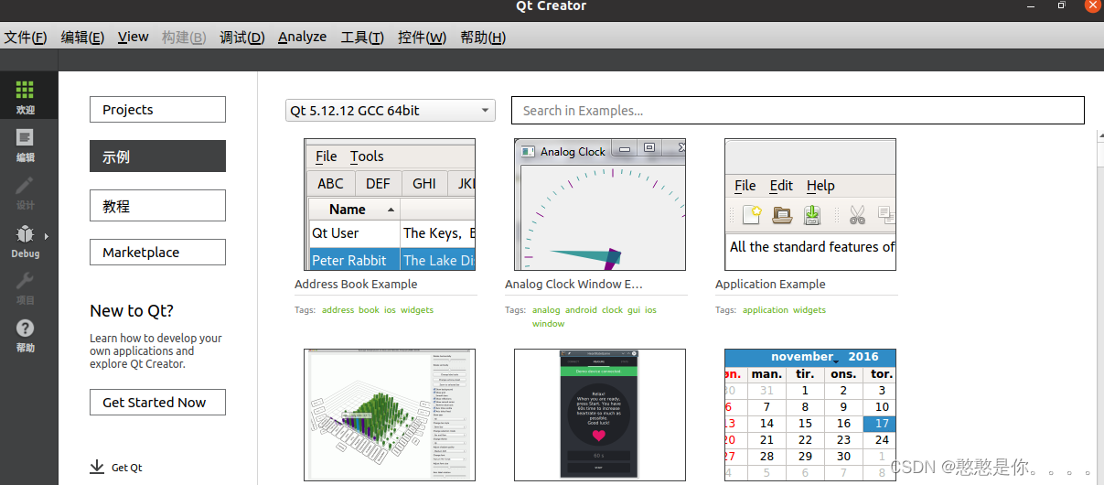Open 项目 (Projects) mode wrench icon
Viewport: 1104px width, 485px height.
[26, 281]
